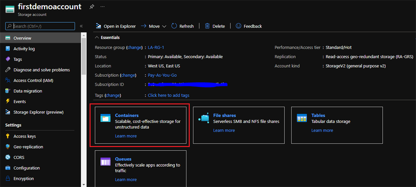Click the Delete toolbar label
The image size is (416, 187).
point(219,26)
